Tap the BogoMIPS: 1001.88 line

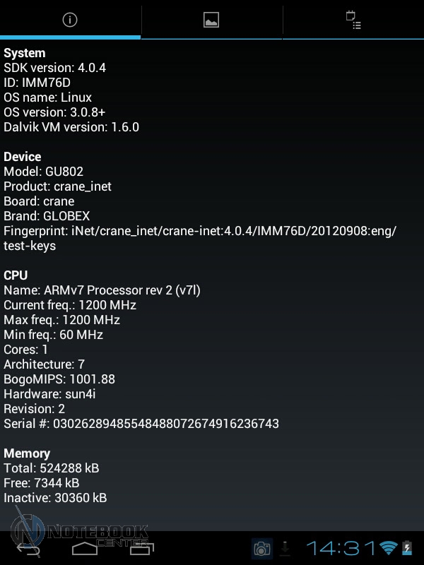click(x=59, y=379)
